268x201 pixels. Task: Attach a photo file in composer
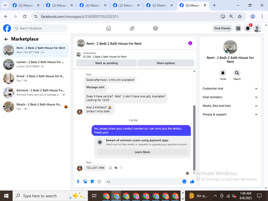[85, 182]
